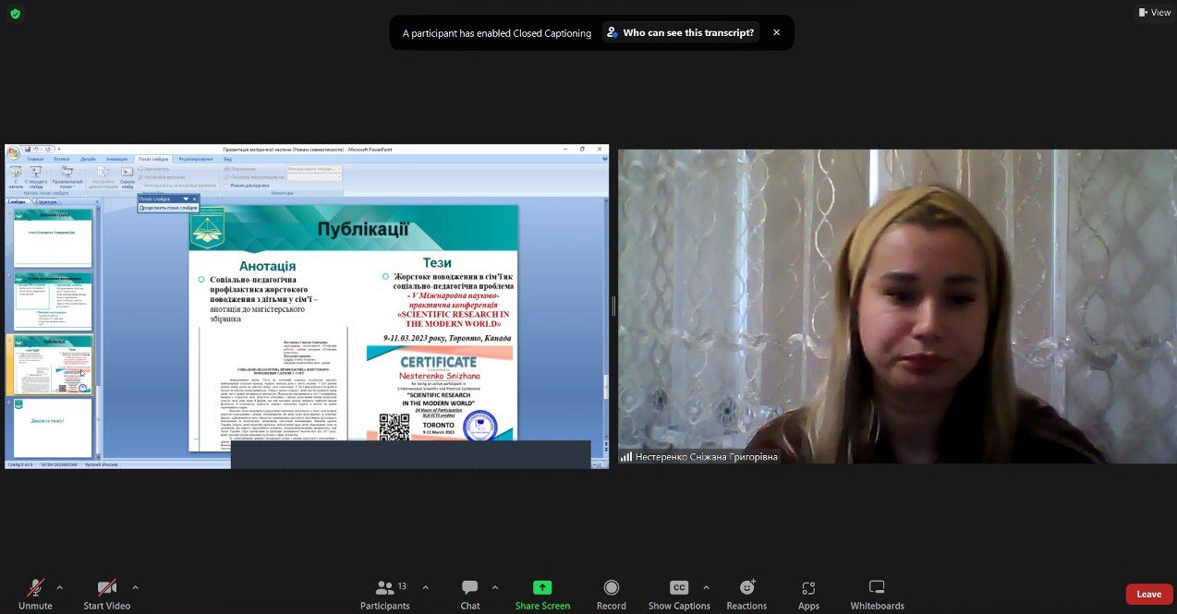This screenshot has height=614, width=1177.
Task: Expand captions options arrow beside Show Captions
Action: click(x=706, y=587)
